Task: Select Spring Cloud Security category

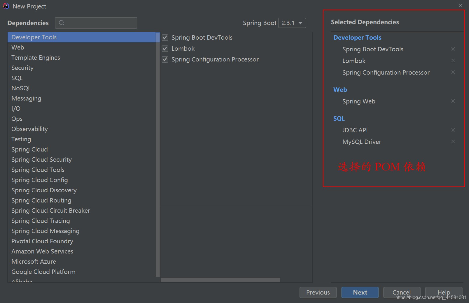Action: [x=82, y=160]
